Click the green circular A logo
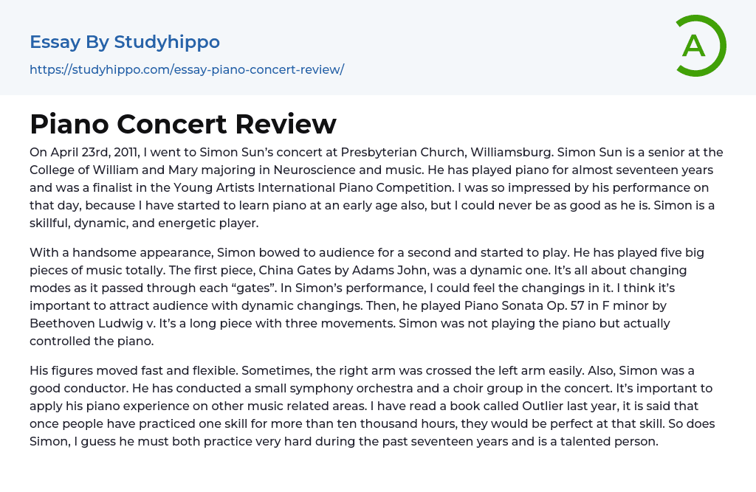The height and width of the screenshot is (492, 756). (x=700, y=46)
